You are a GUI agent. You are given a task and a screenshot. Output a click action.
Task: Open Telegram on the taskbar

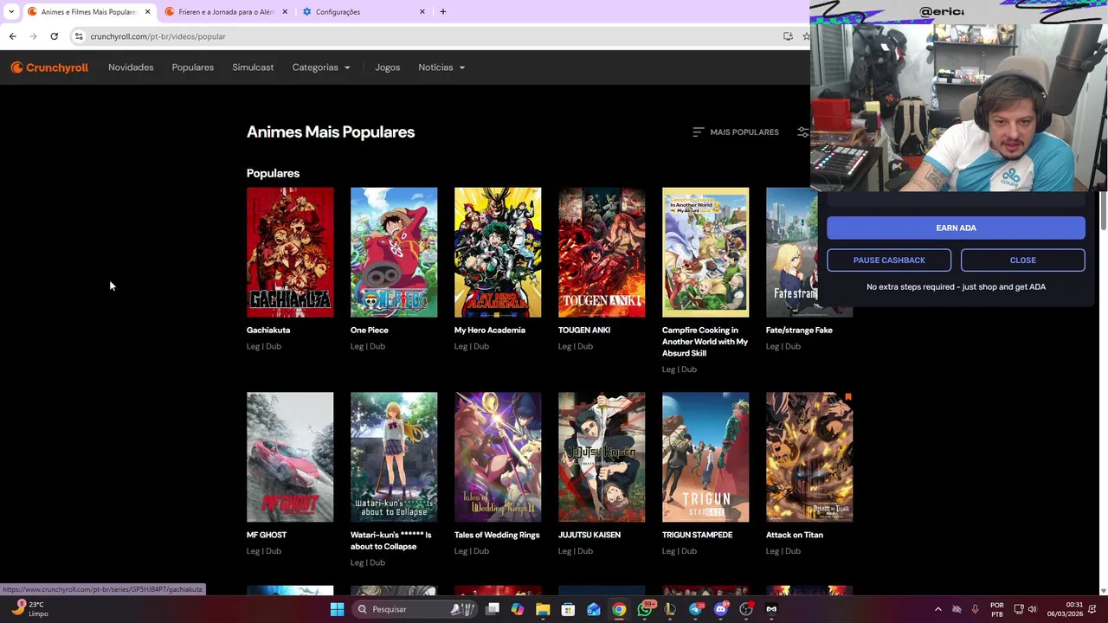coord(695,609)
